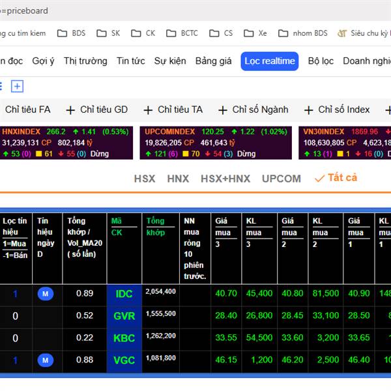Open the Thị trường menu
Screen dimensions: 391x391
tap(85, 61)
